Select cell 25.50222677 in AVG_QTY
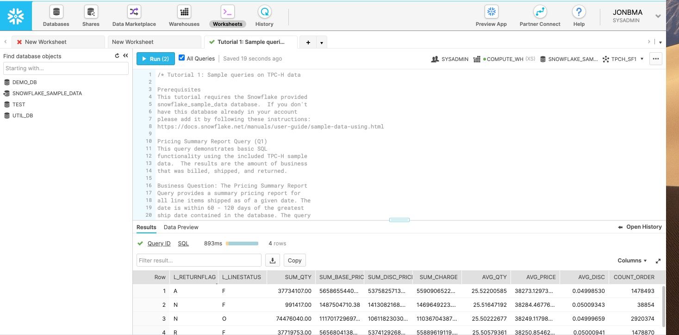Image resolution: width=679 pixels, height=335 pixels. 486,319
